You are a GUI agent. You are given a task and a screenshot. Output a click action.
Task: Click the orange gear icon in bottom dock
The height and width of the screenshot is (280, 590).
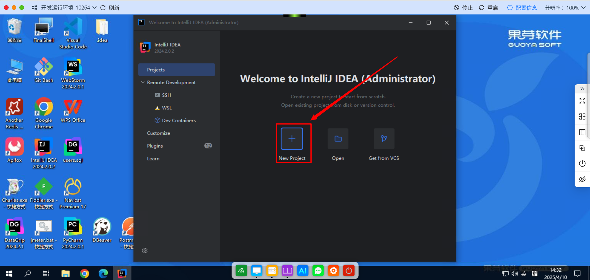[333, 271]
